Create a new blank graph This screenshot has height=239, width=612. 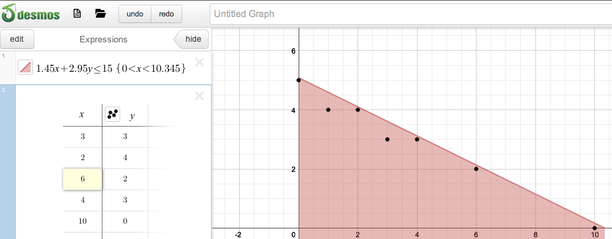coord(77,14)
